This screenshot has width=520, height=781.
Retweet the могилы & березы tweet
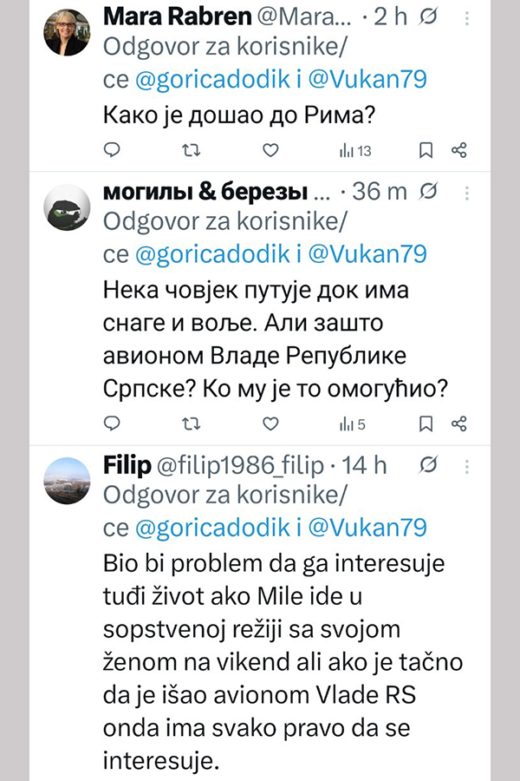[191, 423]
